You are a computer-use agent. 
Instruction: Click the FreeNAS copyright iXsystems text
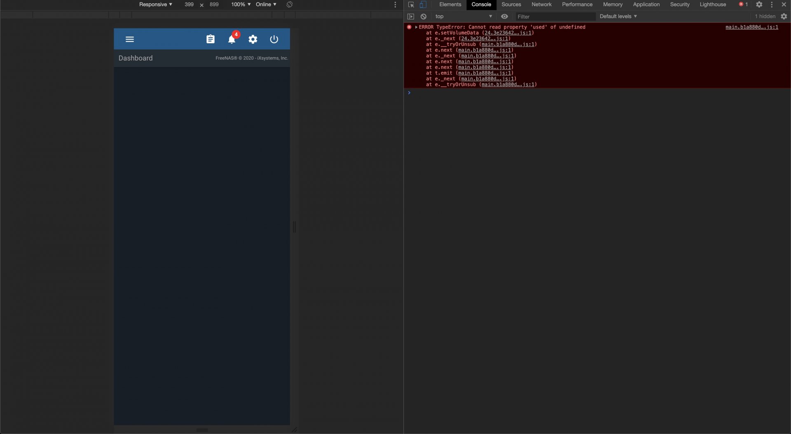pyautogui.click(x=252, y=58)
